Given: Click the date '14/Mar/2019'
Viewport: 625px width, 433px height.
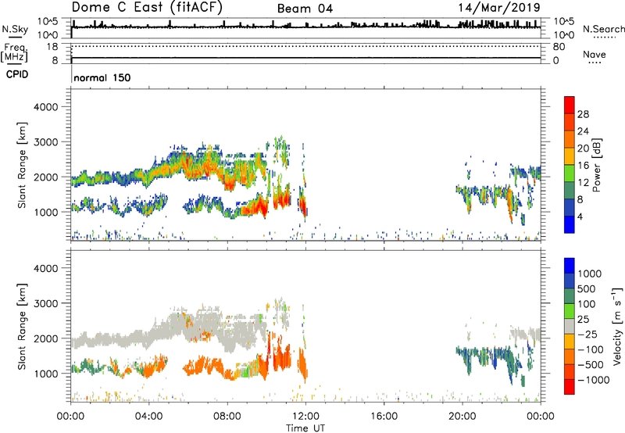Looking at the screenshot, I should 499,7.
